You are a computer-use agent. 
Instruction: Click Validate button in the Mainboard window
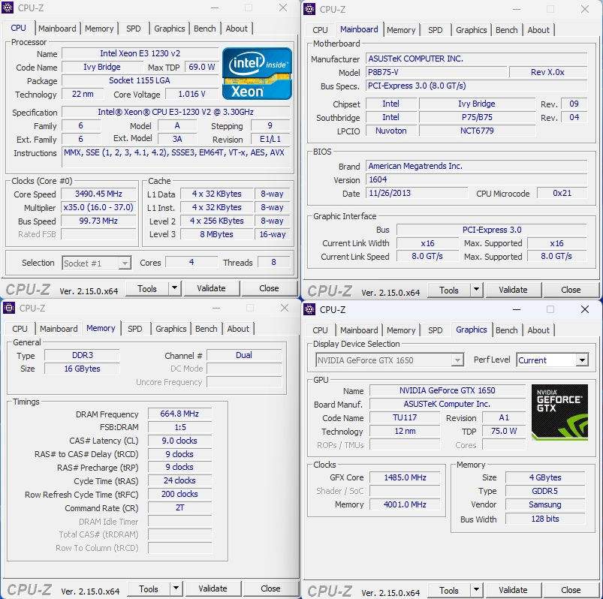click(513, 290)
